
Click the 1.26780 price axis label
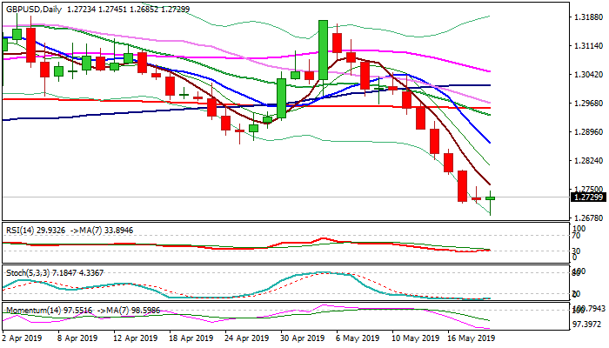587,218
